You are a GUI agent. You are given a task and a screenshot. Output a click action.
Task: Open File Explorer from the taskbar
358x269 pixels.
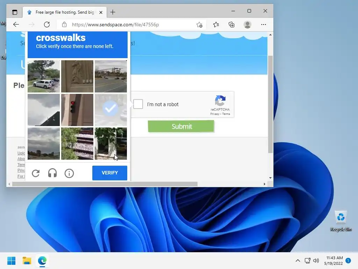27,261
